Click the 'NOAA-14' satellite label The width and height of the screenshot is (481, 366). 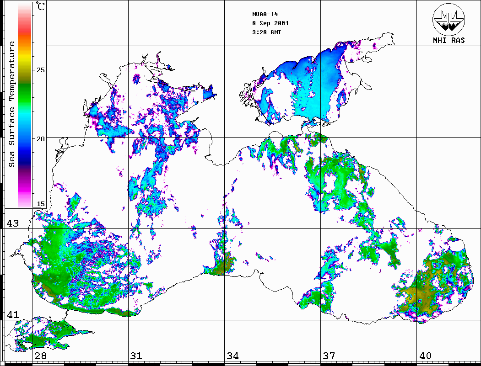(x=265, y=14)
